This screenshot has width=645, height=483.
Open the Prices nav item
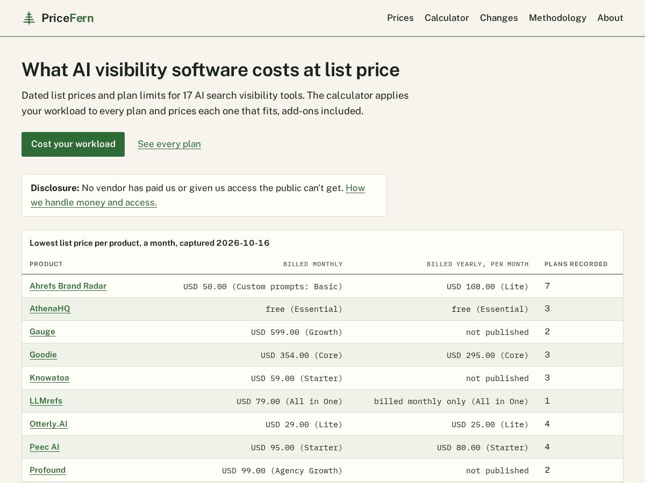[400, 18]
